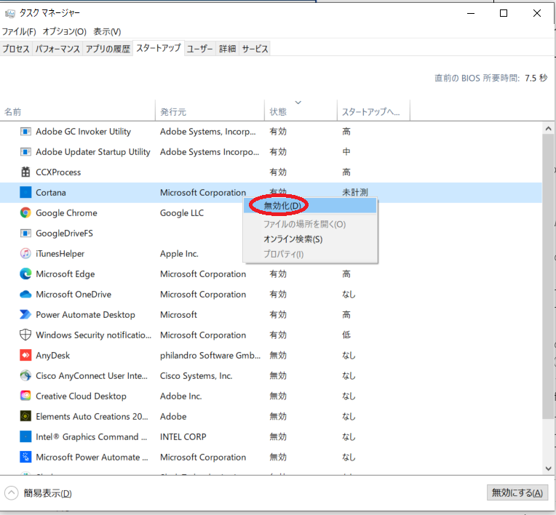Switch to the パフォーマンス tab

click(57, 49)
